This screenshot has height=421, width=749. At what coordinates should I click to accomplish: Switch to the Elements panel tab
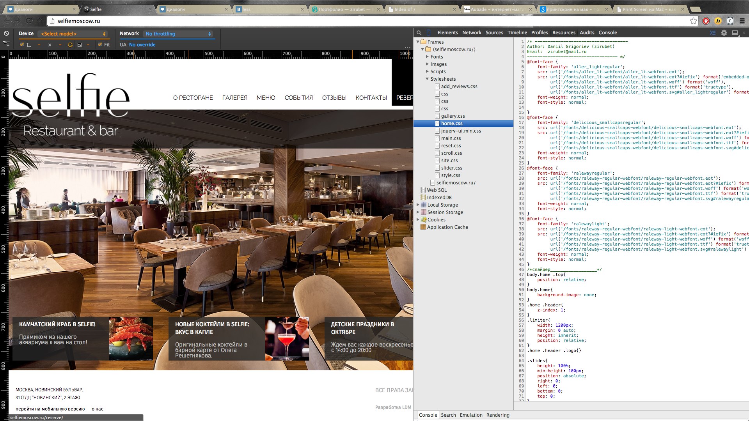447,33
